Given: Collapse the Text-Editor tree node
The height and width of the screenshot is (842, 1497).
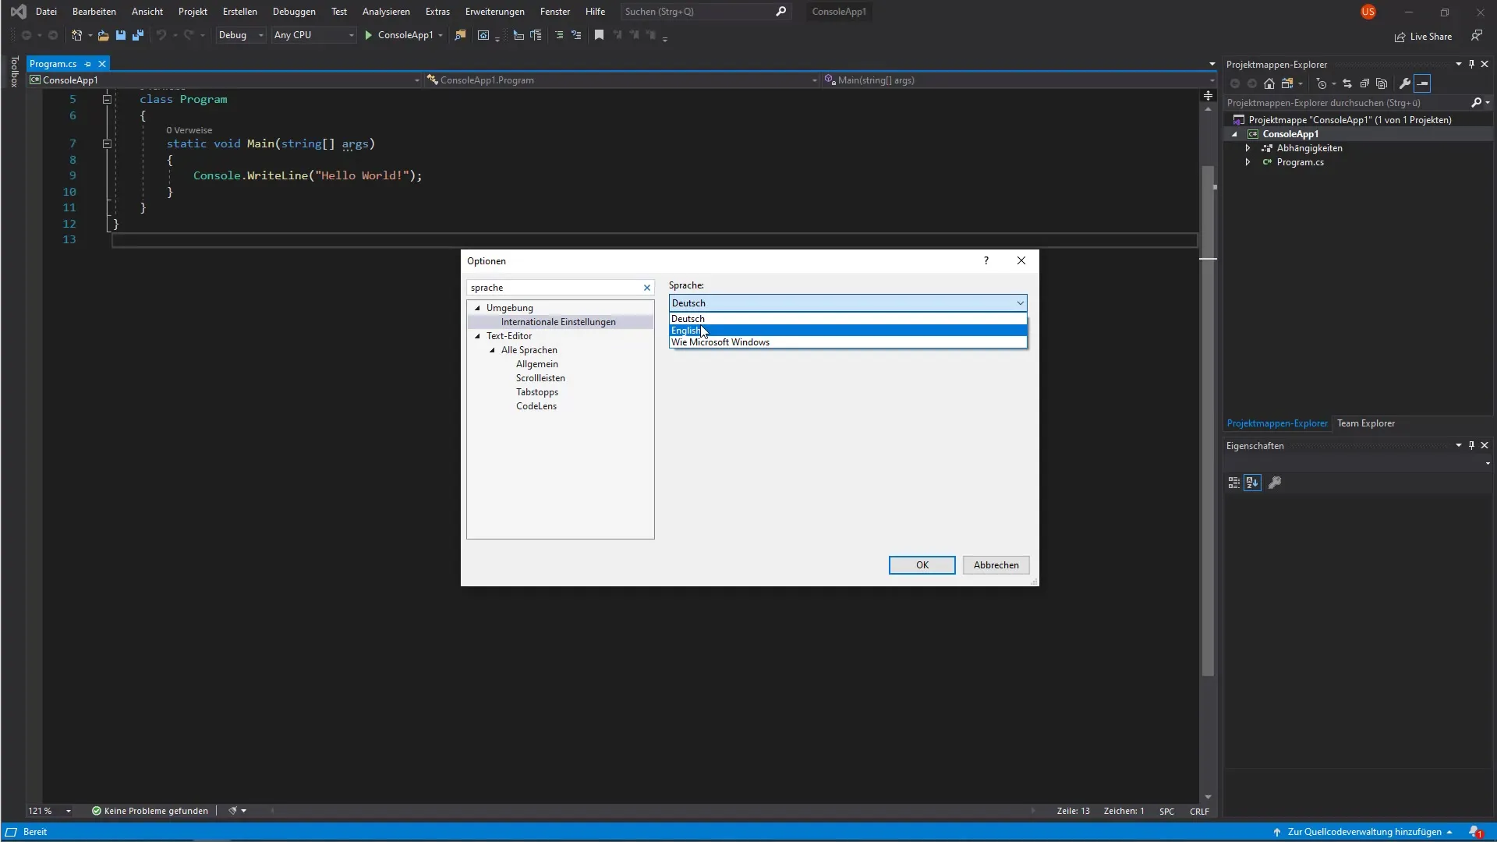Looking at the screenshot, I should click(477, 336).
